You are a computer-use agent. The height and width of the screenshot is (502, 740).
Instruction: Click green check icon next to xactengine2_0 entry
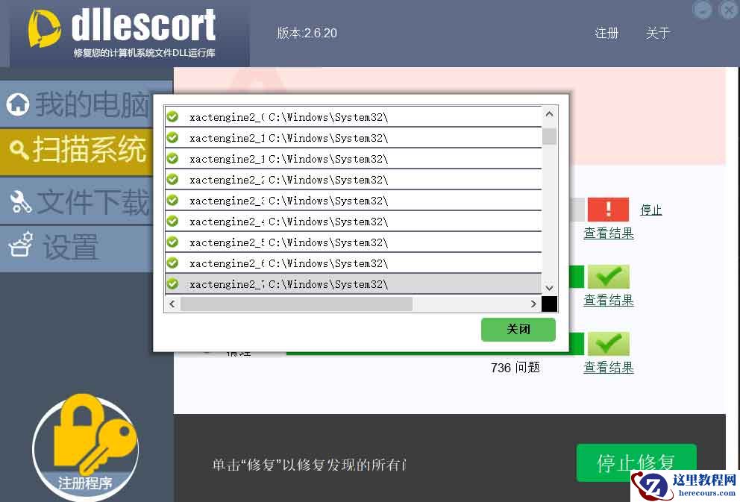172,116
